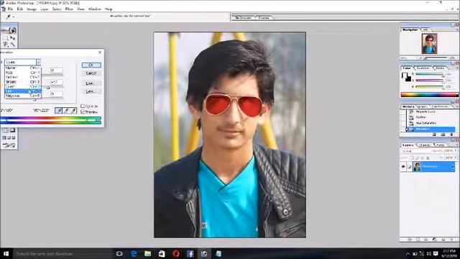The width and height of the screenshot is (460, 259).
Task: Select the Color panel tab
Action: pos(407,68)
